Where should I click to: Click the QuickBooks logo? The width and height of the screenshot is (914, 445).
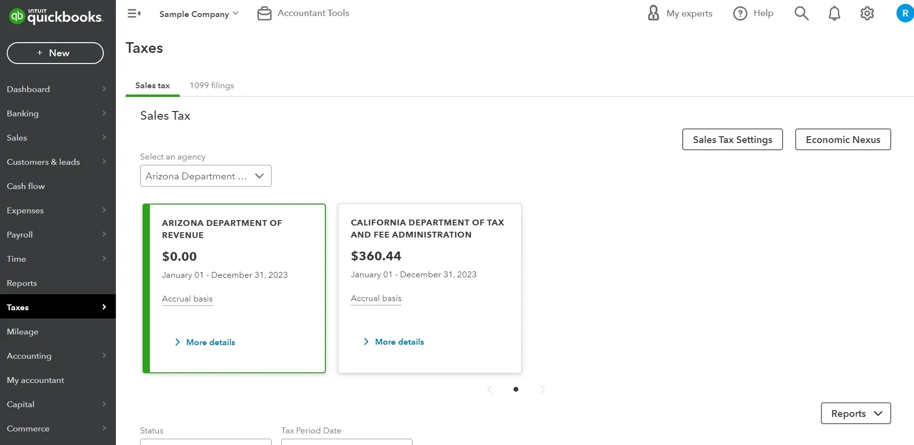coord(56,16)
